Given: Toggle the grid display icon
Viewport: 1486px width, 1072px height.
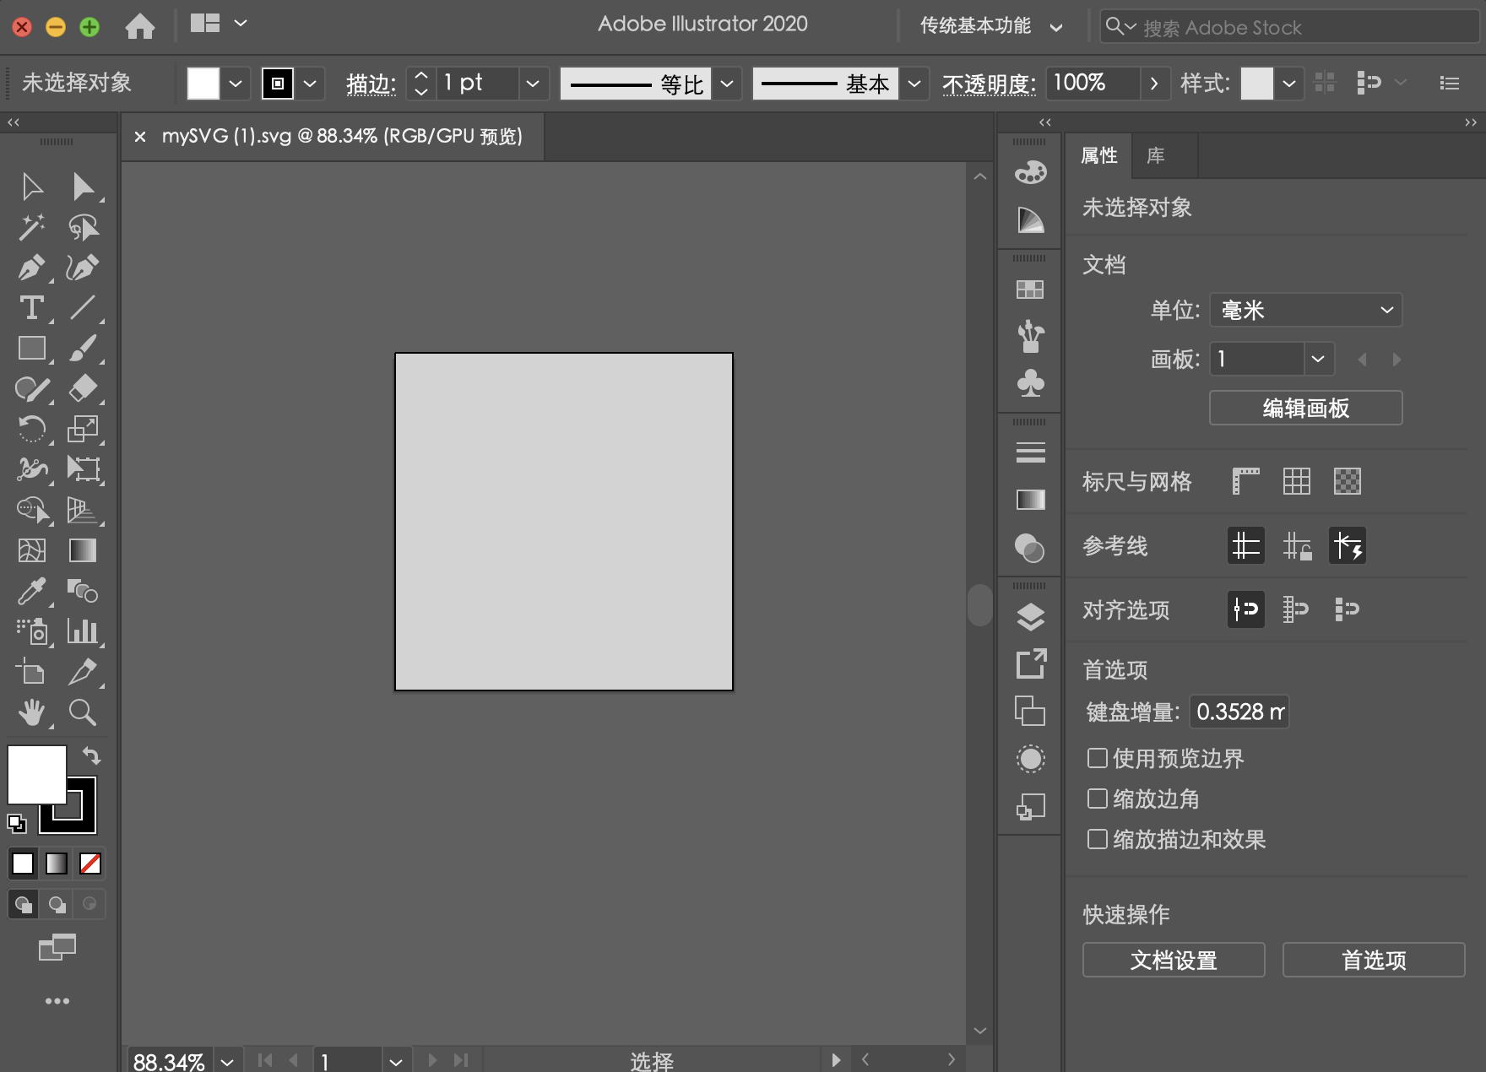Looking at the screenshot, I should tap(1296, 481).
